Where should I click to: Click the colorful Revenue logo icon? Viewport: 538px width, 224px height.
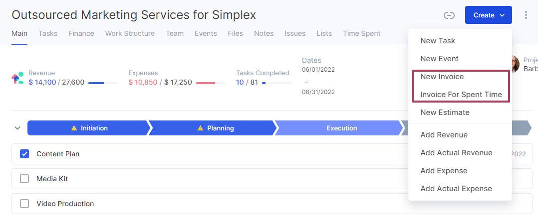pos(17,78)
